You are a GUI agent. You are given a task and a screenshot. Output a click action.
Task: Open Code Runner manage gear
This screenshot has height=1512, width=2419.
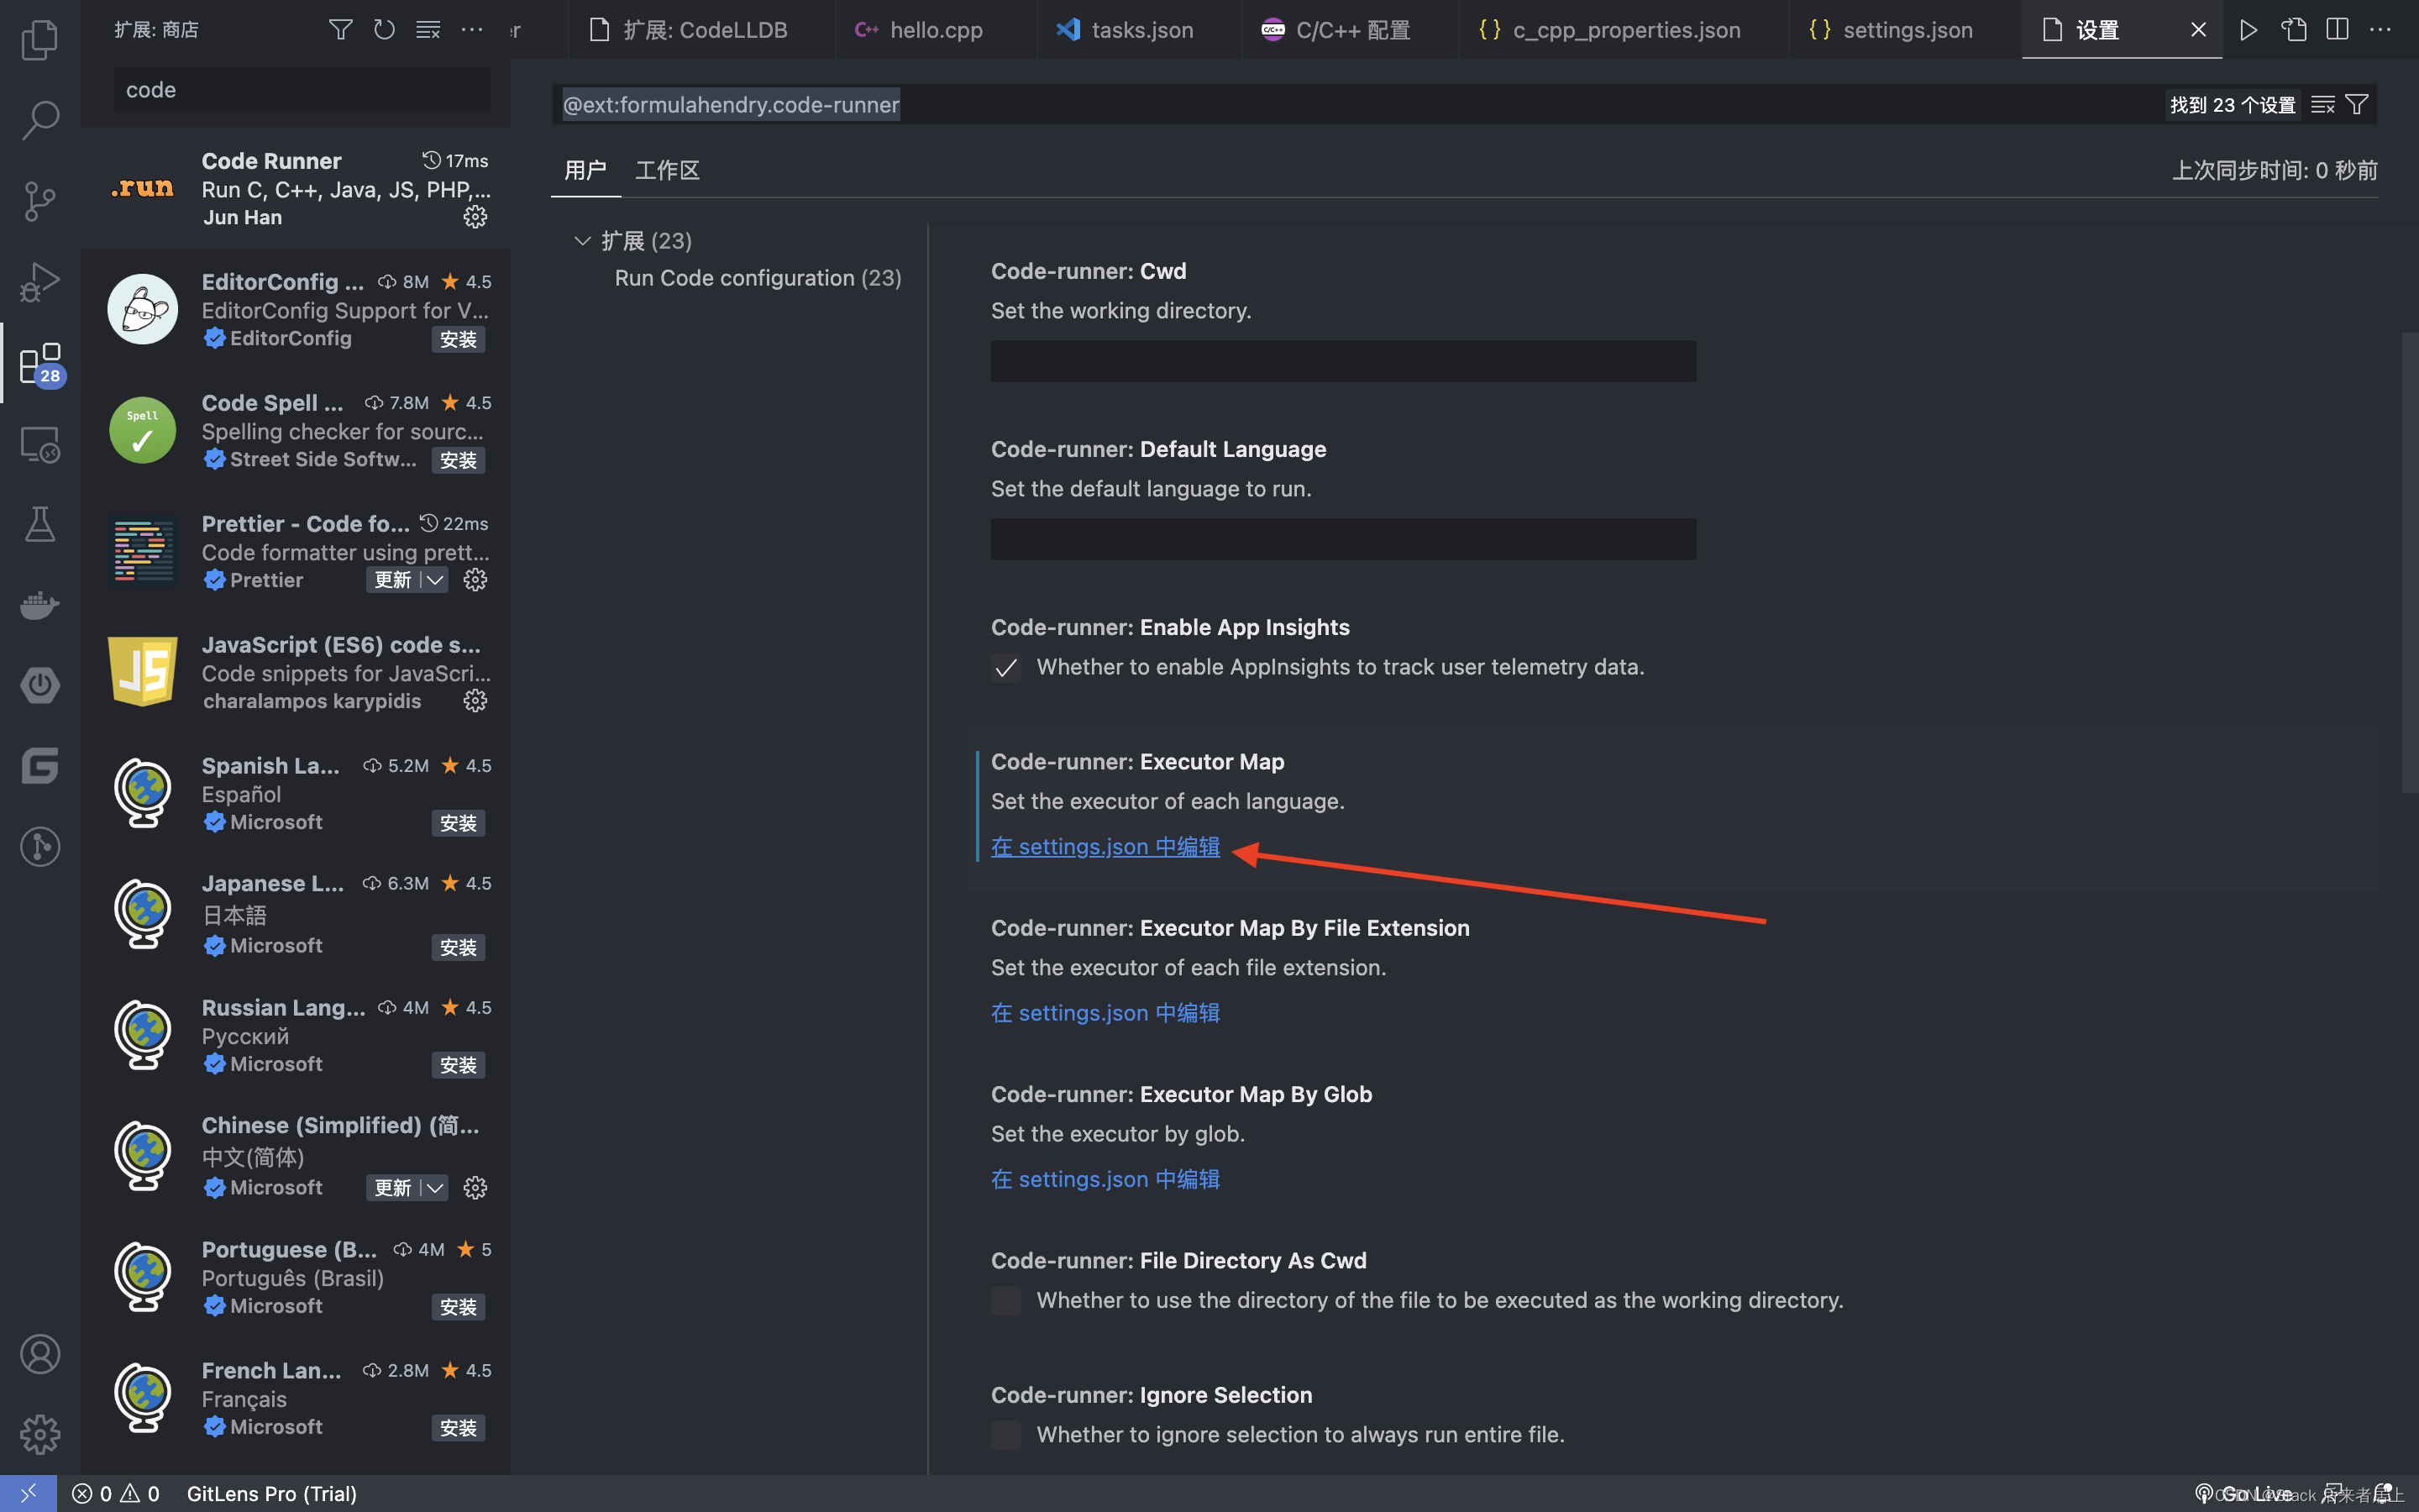[x=475, y=217]
